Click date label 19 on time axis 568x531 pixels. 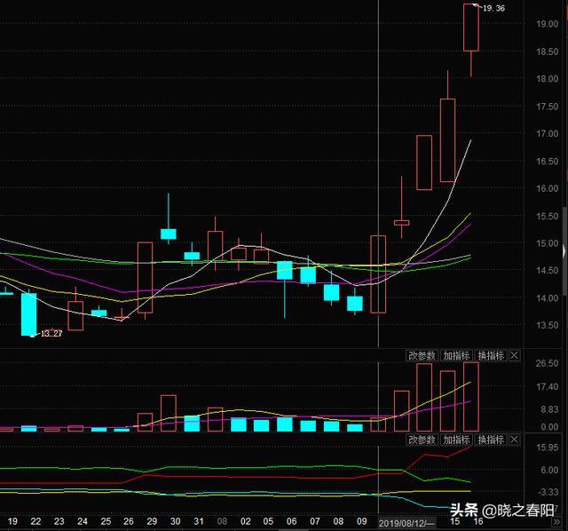click(12, 521)
